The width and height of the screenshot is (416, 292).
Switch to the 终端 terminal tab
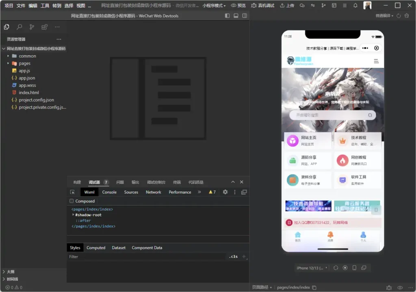coord(177,182)
